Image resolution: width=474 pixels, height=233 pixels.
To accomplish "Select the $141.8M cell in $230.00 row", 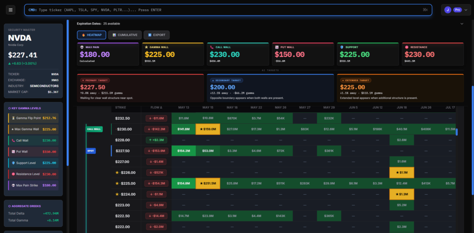I will click(x=183, y=129).
